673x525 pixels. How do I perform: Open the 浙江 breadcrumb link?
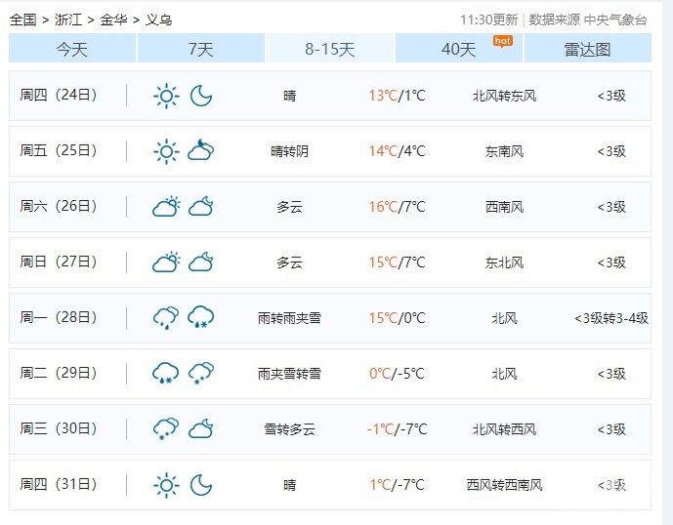click(68, 20)
